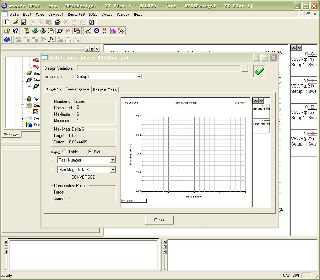Click the large green checkmark button
Screen dimensions: 320x280
[x=260, y=71]
